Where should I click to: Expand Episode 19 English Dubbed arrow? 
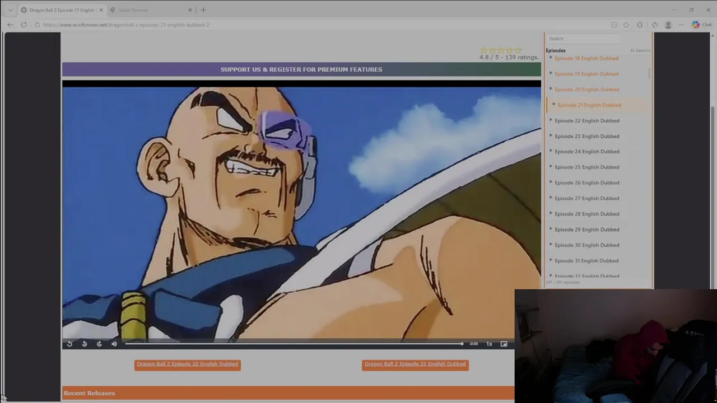(551, 73)
